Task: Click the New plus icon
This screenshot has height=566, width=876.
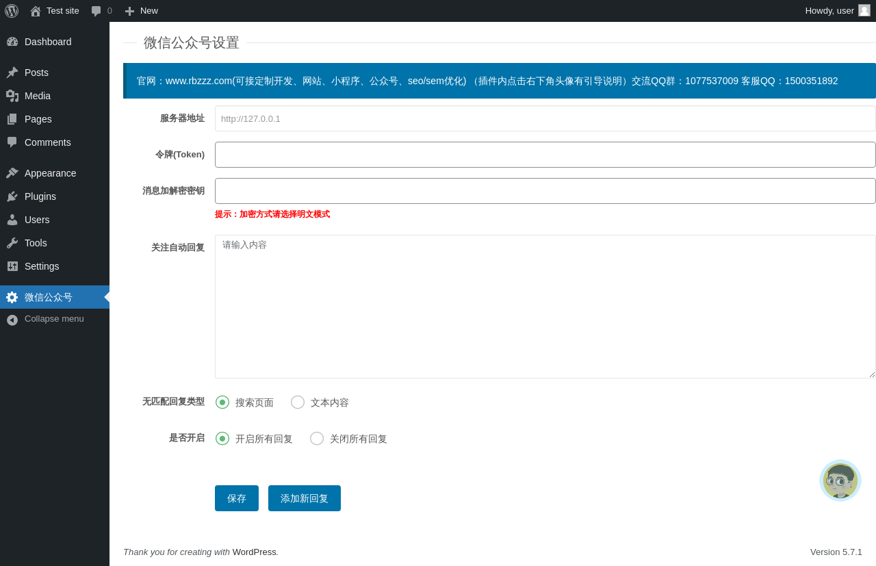Action: (x=129, y=11)
